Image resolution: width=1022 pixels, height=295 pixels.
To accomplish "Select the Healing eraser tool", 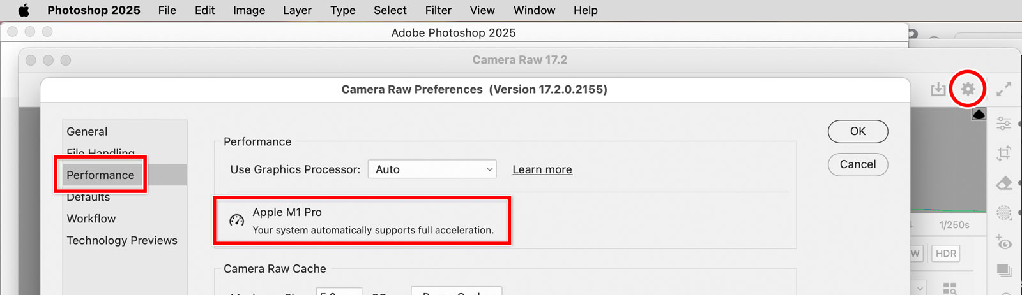I will [x=1003, y=183].
